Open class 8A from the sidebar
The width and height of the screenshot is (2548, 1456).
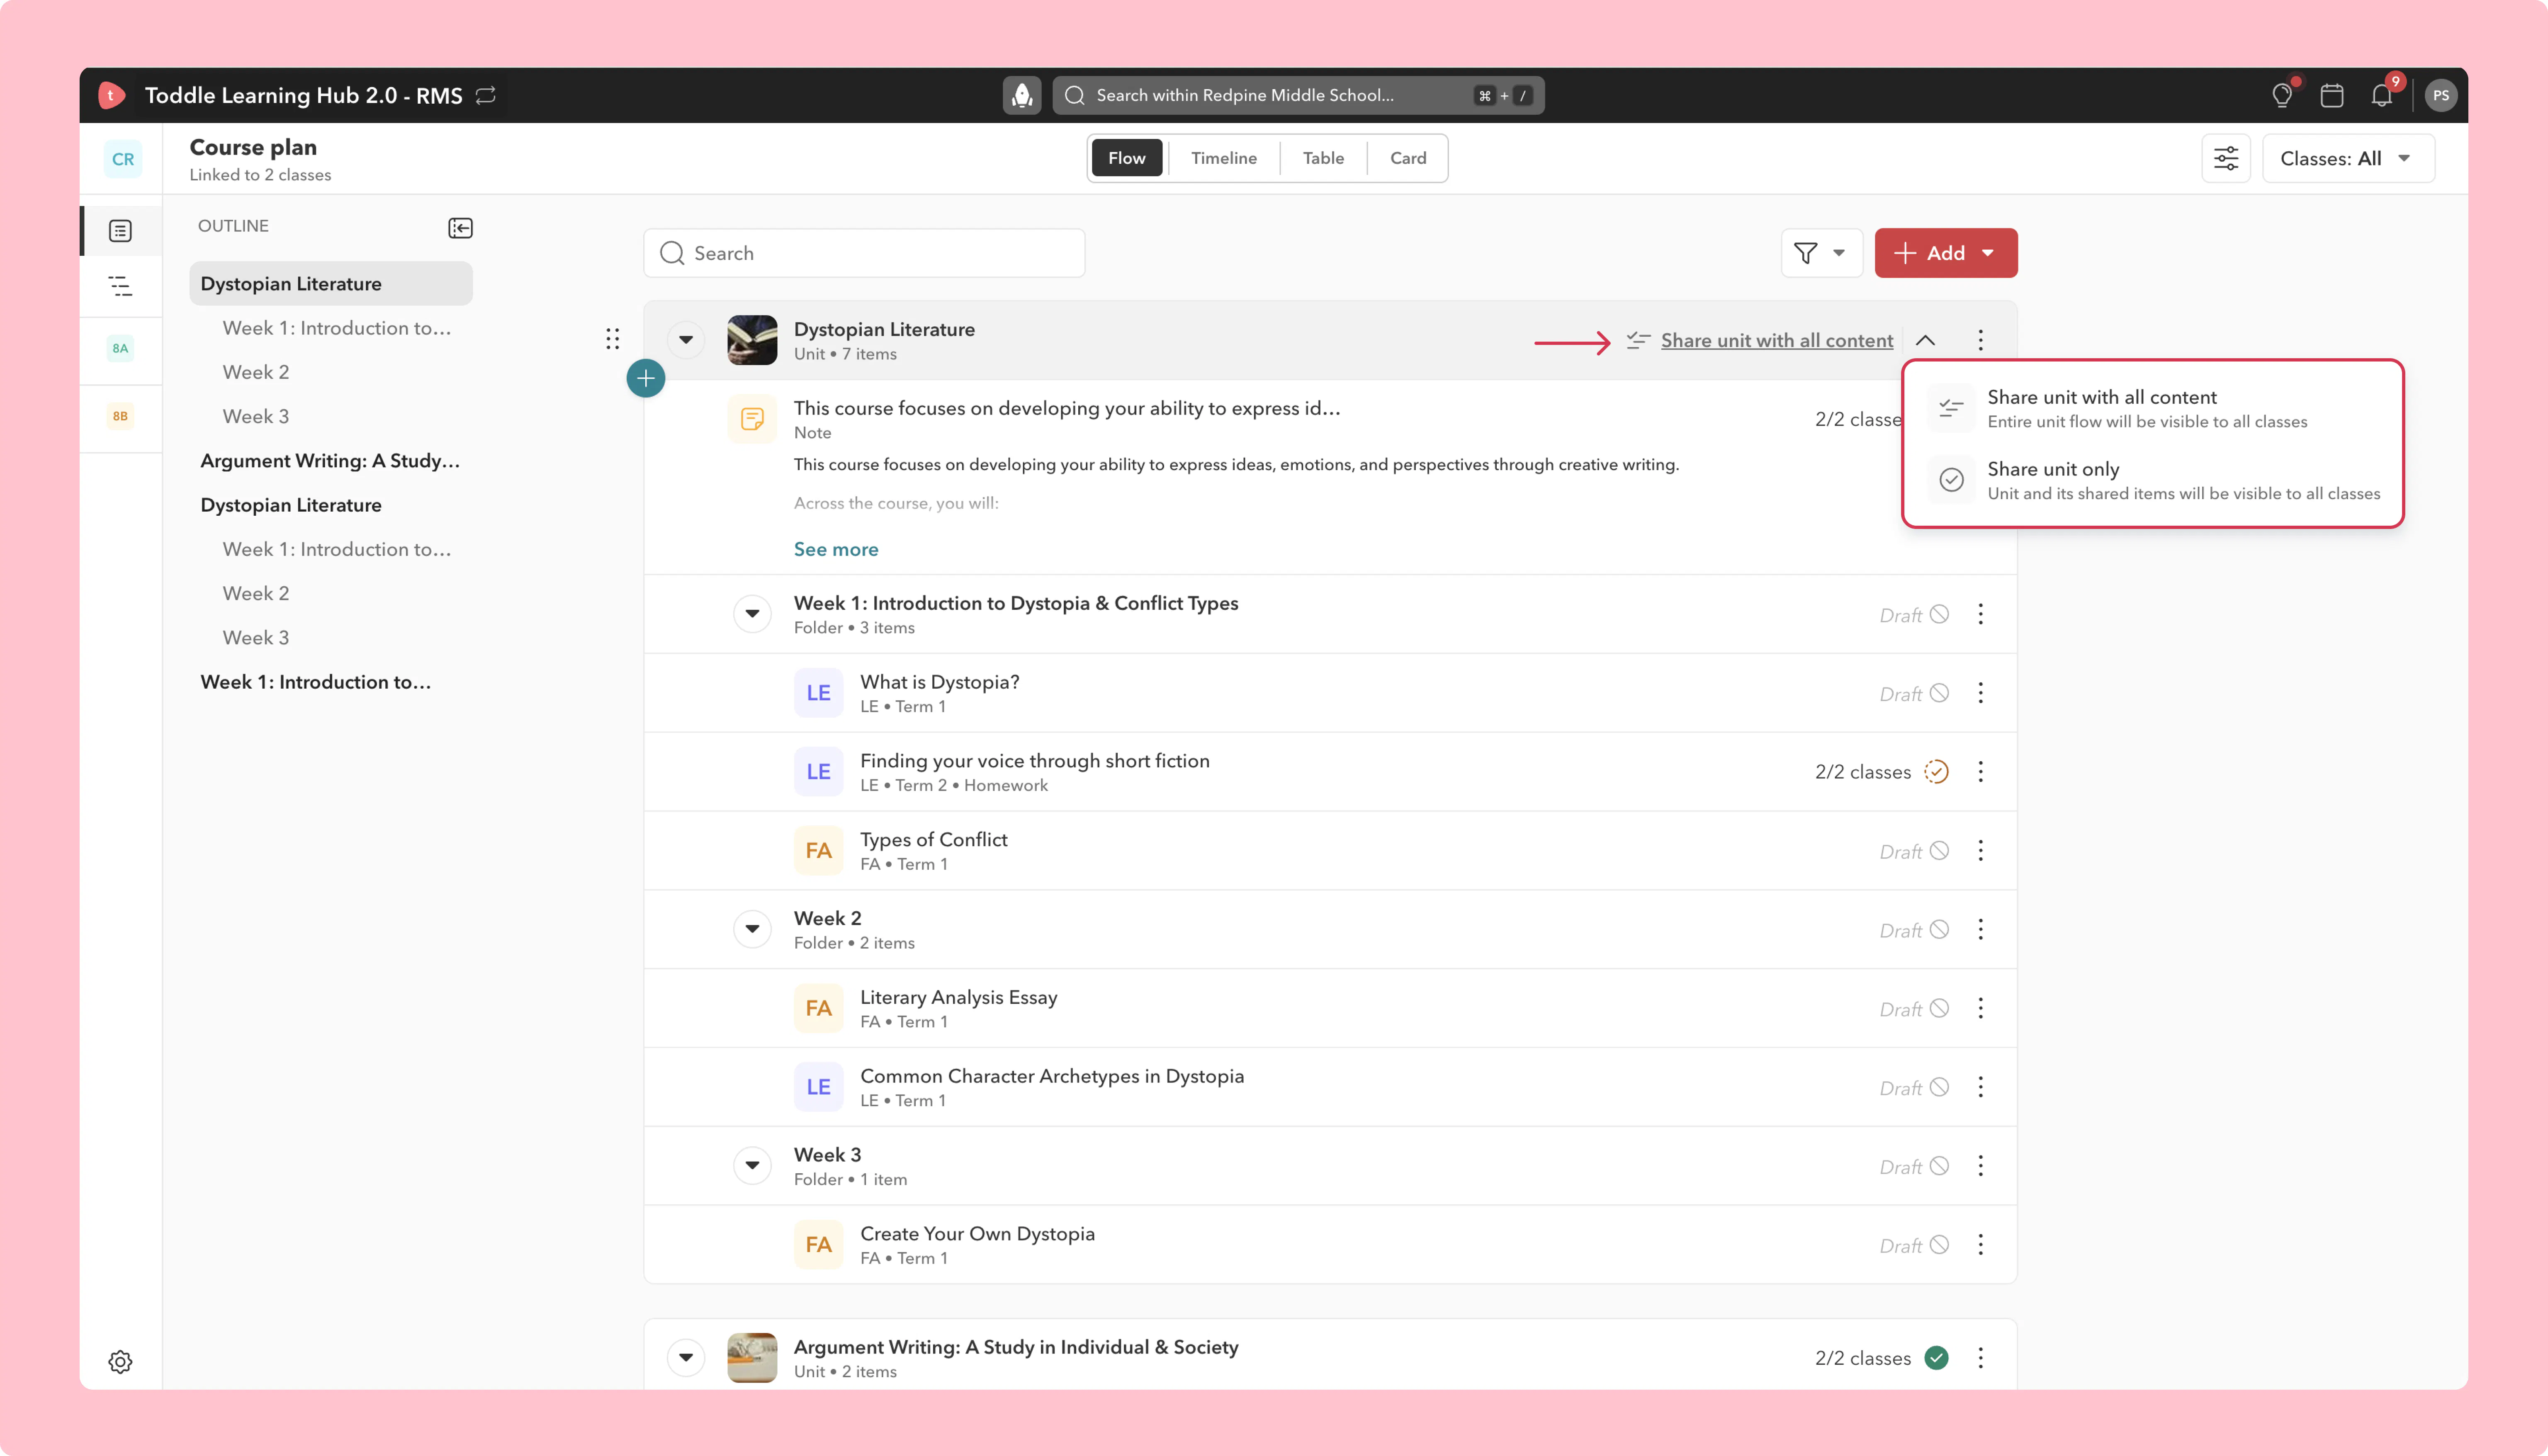(120, 348)
